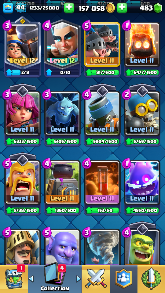Tap the green gem icon
This screenshot has width=165, height=293.
click(x=158, y=8)
